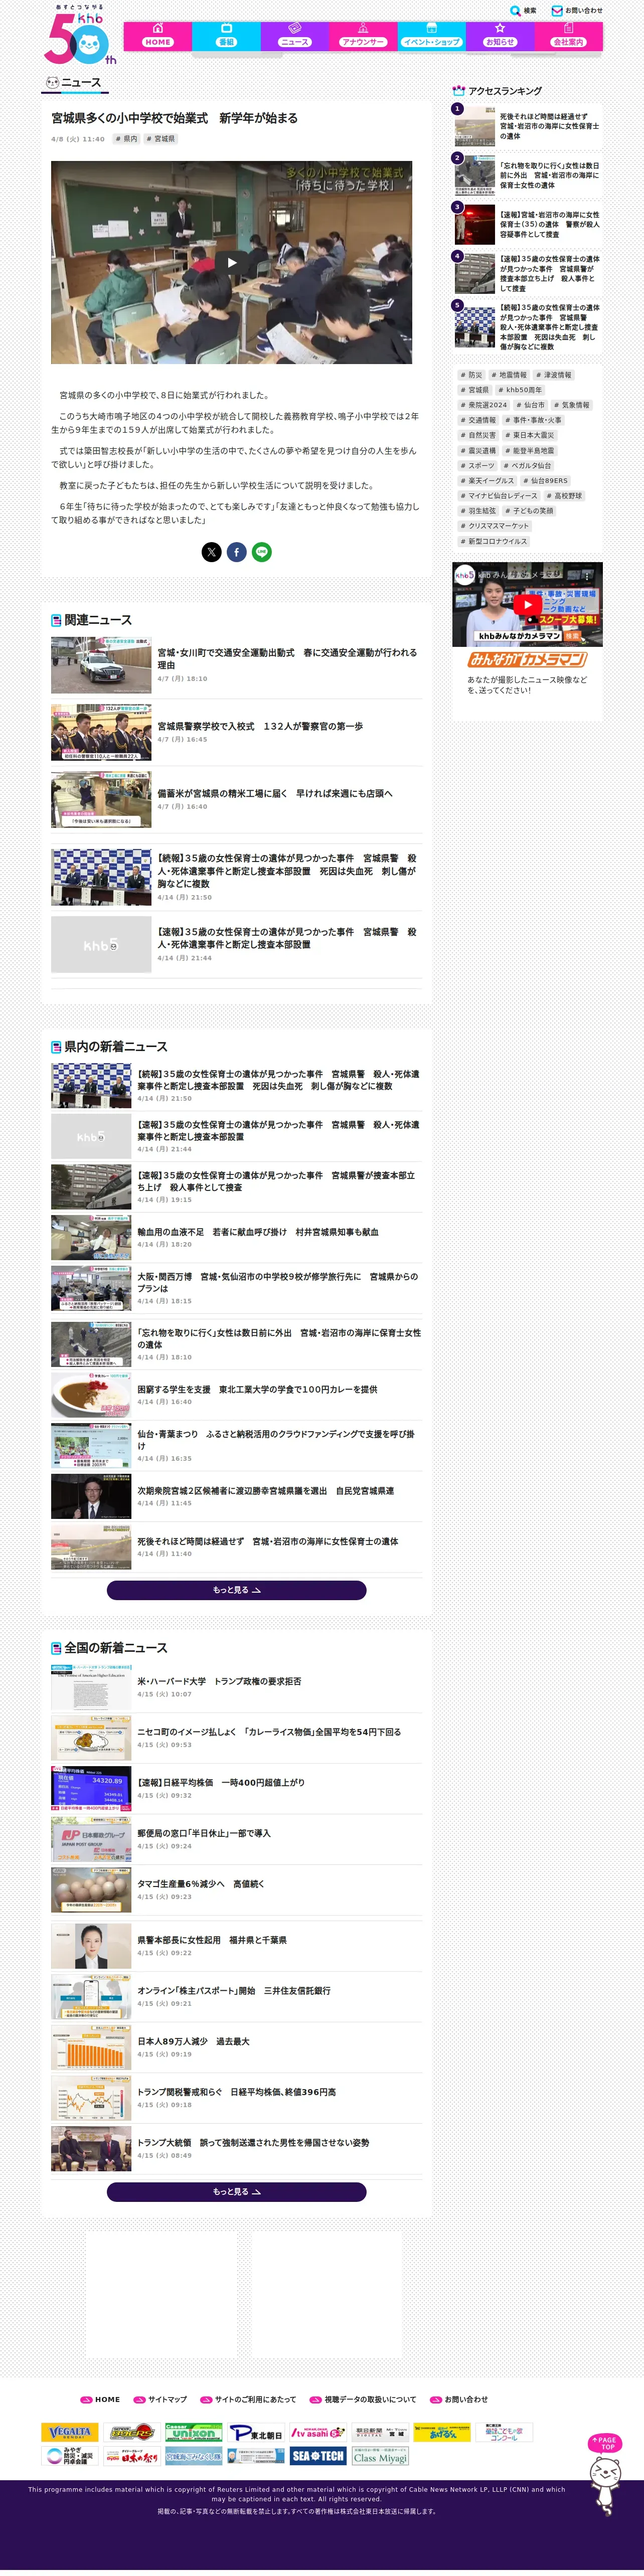Share article on LINE
This screenshot has height=2576, width=644.
coord(262,552)
